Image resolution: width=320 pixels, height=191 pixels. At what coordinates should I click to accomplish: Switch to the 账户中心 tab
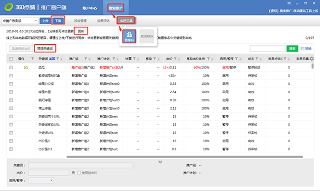89,8
